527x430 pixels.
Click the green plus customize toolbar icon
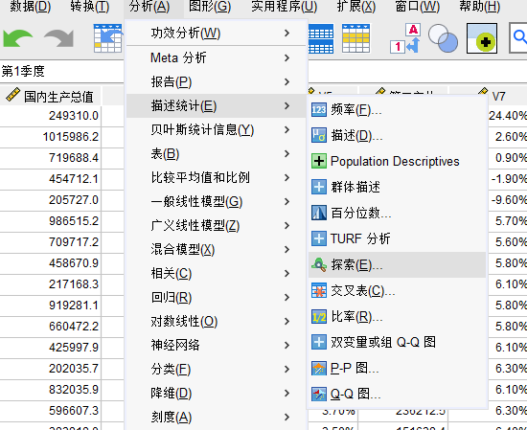pyautogui.click(x=482, y=38)
